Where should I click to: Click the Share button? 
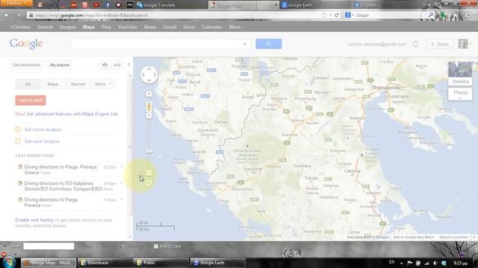coord(440,44)
